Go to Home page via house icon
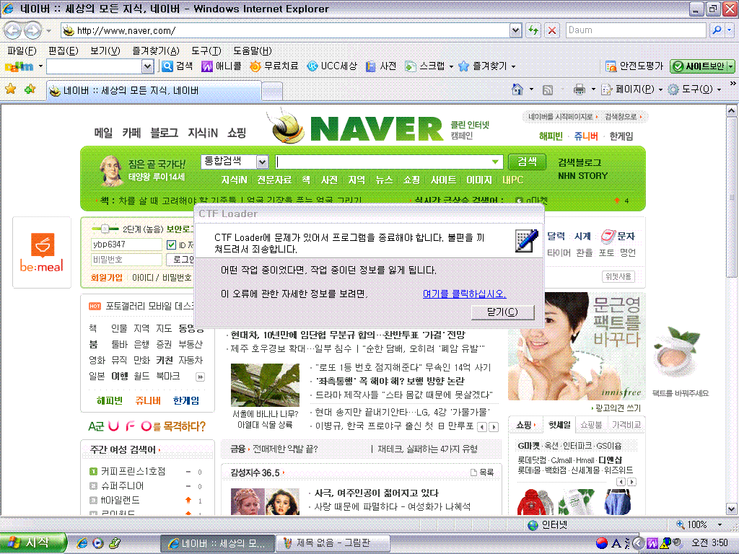This screenshot has height=554, width=739. tap(517, 89)
